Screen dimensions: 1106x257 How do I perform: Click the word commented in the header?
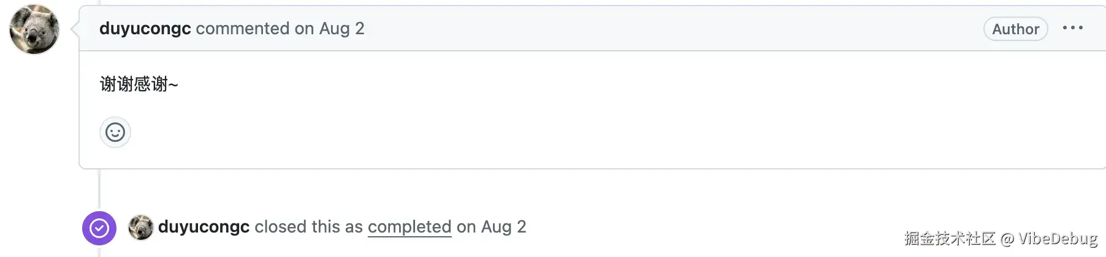[242, 29]
